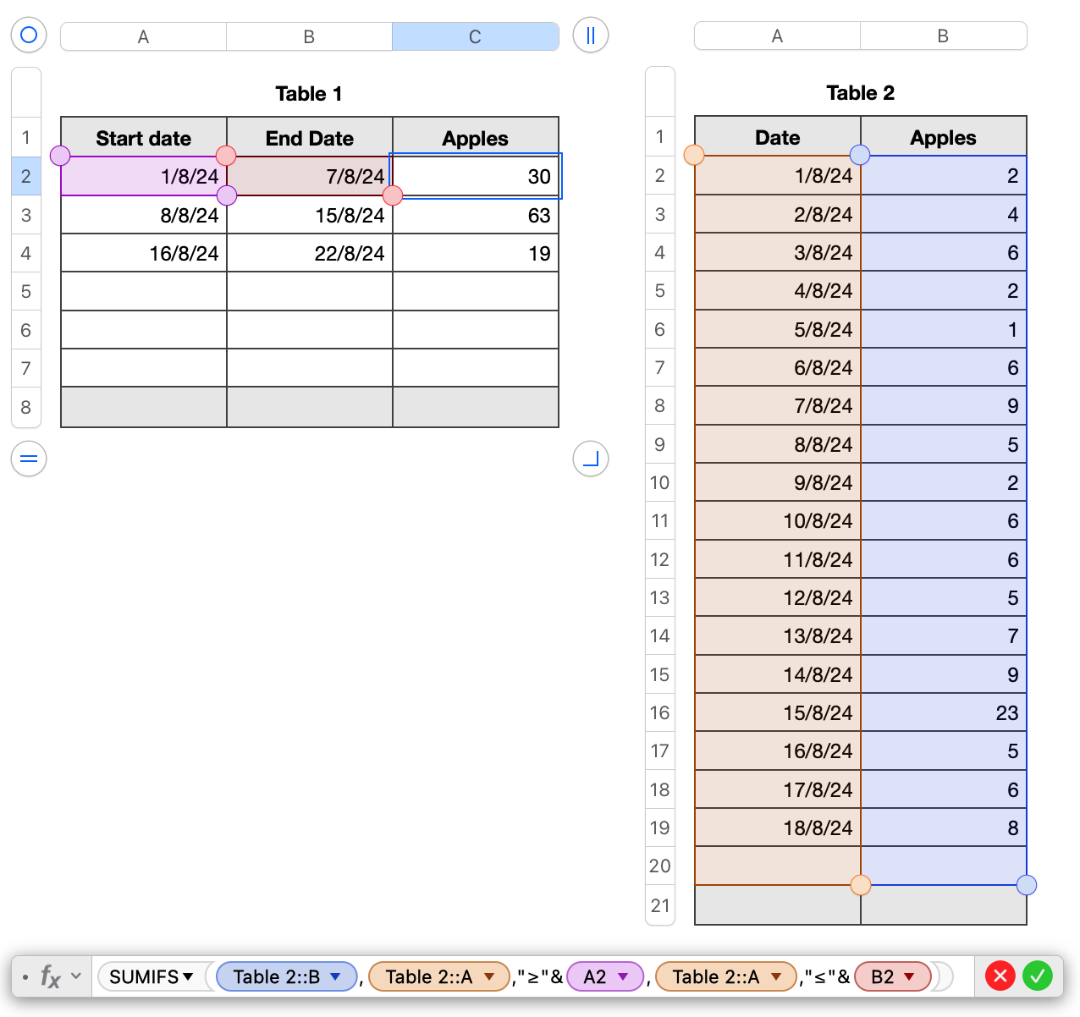
Task: Select column header A of Table 2
Action: click(776, 36)
